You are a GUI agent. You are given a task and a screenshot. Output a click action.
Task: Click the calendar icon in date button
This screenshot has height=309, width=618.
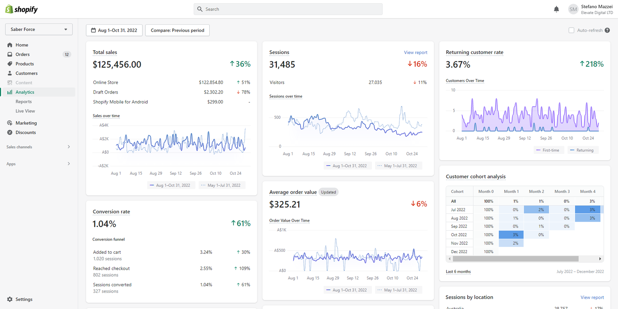(93, 30)
